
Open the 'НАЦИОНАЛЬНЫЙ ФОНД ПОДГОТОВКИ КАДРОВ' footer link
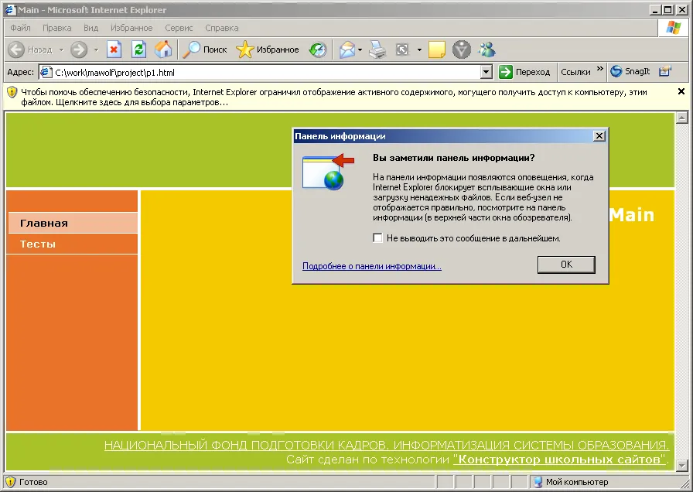pos(387,445)
